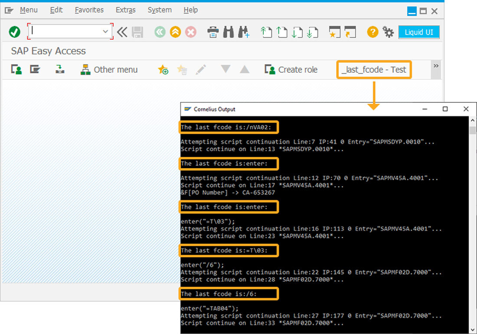Click the red Cancel icon
Viewport: 477px width, 334px height.
191,32
